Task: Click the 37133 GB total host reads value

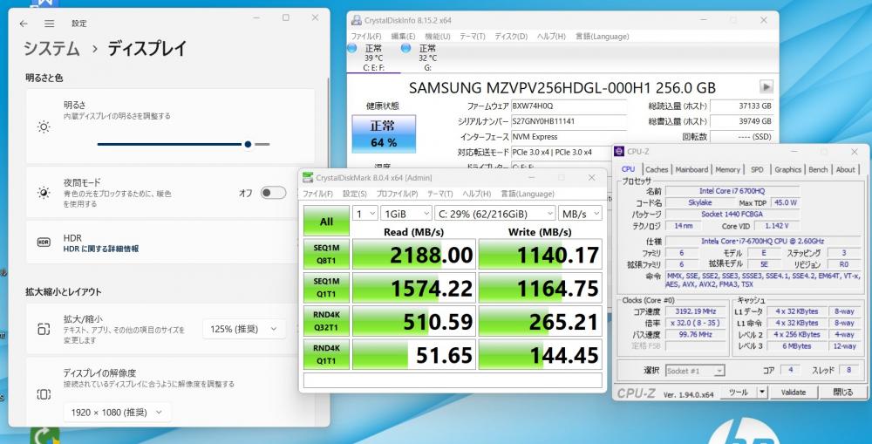Action: point(742,106)
